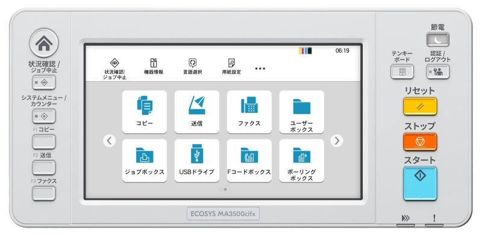
Task: Hit the yellow リセット reset button
Action: (x=420, y=106)
